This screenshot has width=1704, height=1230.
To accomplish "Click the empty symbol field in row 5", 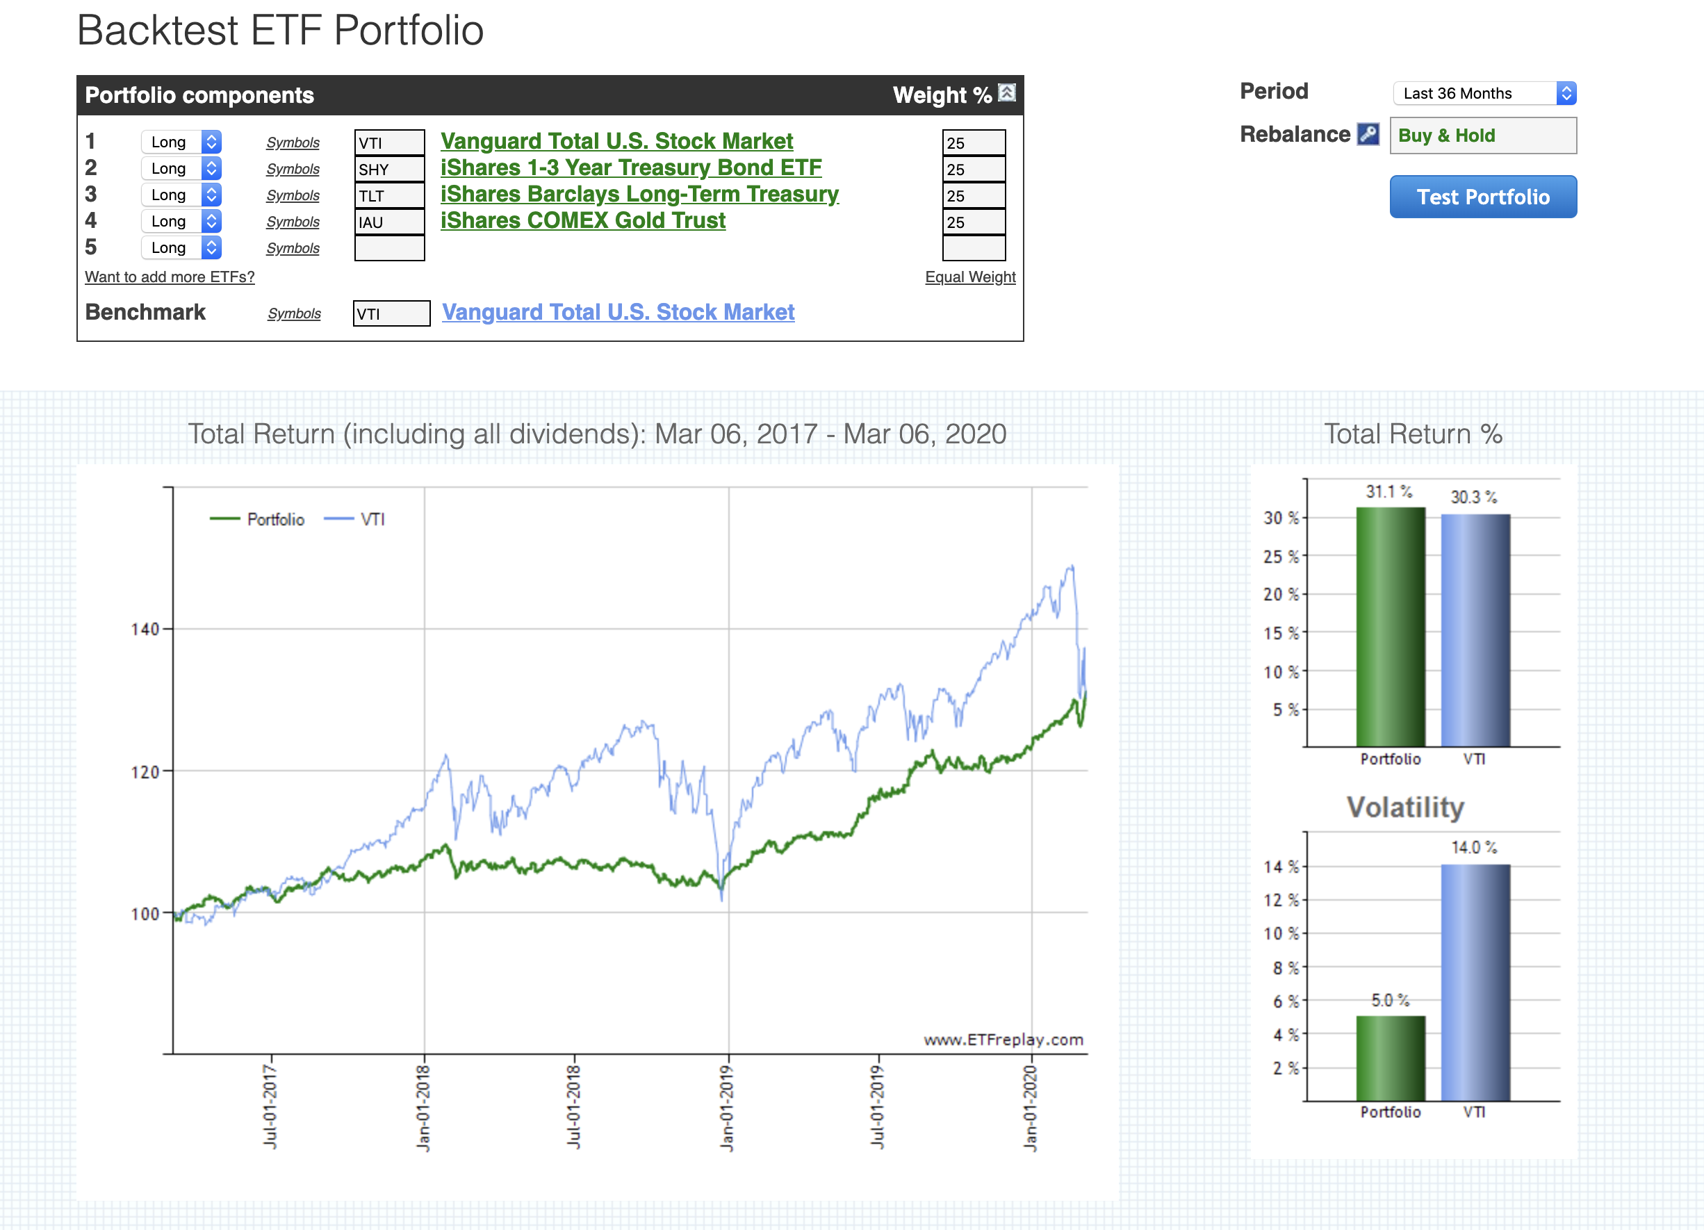I will [389, 248].
